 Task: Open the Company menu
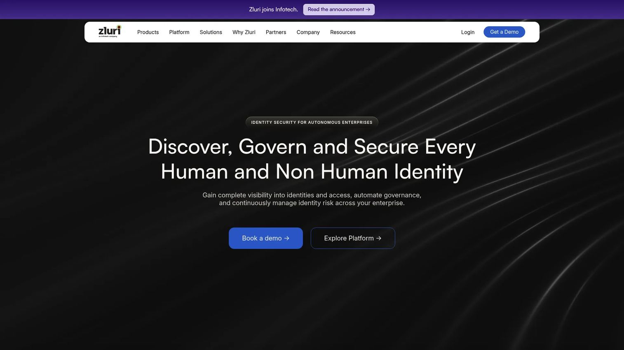point(308,32)
